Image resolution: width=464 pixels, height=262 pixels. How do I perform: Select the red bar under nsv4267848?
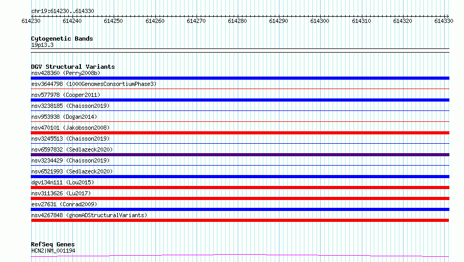pyautogui.click(x=240, y=220)
